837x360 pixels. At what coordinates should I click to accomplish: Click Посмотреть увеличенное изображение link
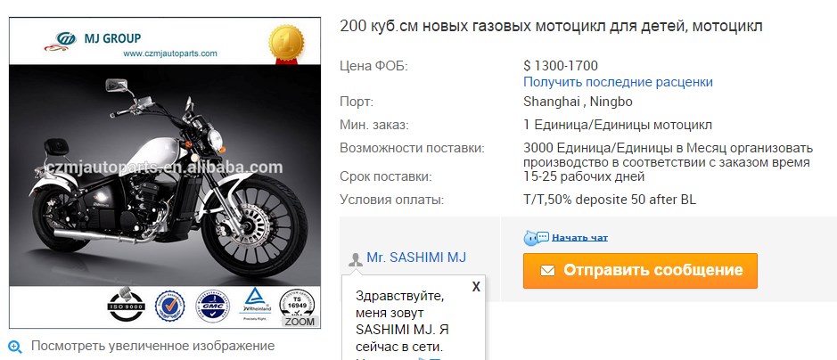152,346
